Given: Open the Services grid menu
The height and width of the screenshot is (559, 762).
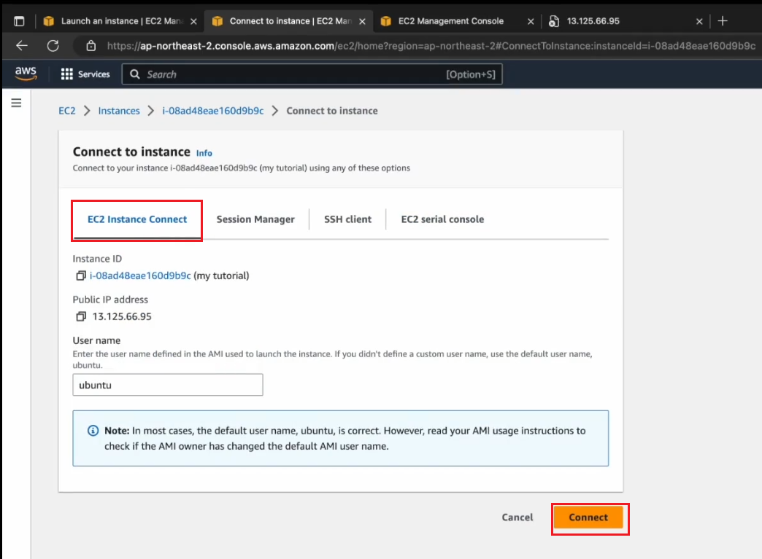Looking at the screenshot, I should tap(85, 74).
